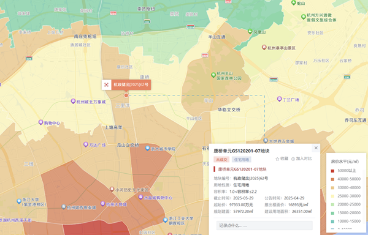
Task: Click the 瓜山立交桥 map label
Action: tap(128, 145)
